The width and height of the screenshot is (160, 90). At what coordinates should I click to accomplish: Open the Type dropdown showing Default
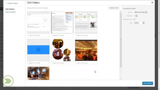(x=139, y=23)
